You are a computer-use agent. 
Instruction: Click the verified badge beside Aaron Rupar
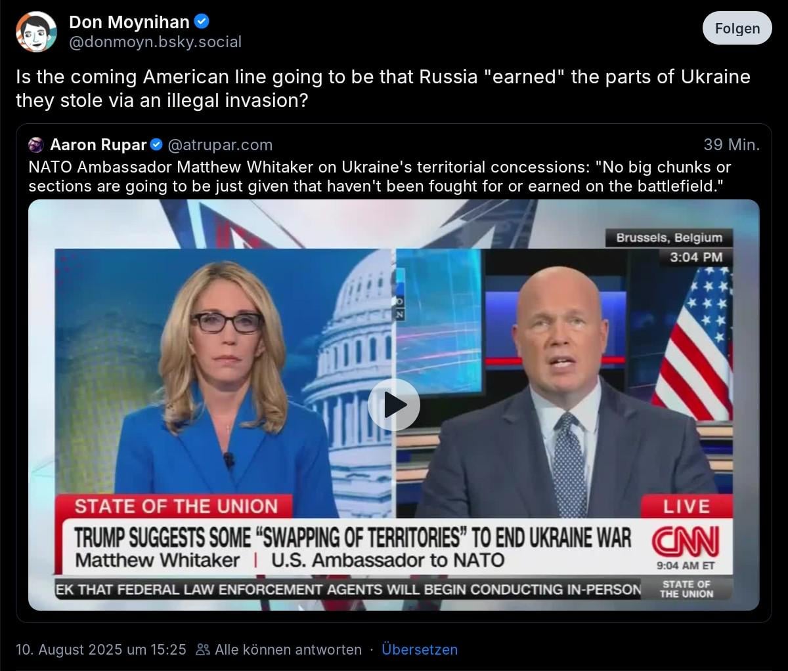[x=156, y=144]
